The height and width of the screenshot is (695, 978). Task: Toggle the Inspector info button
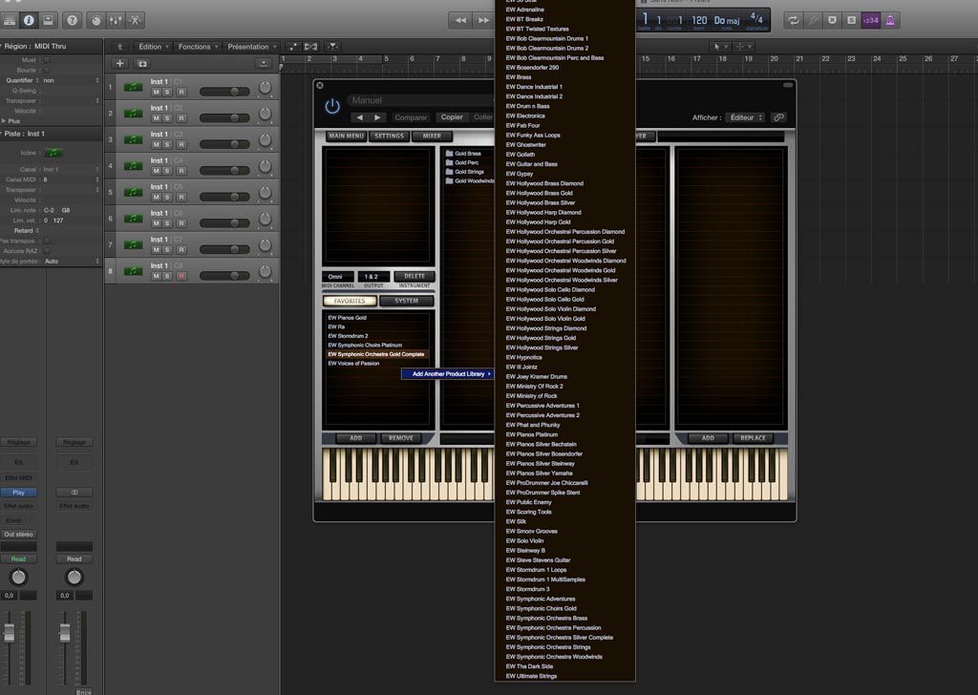[x=29, y=21]
